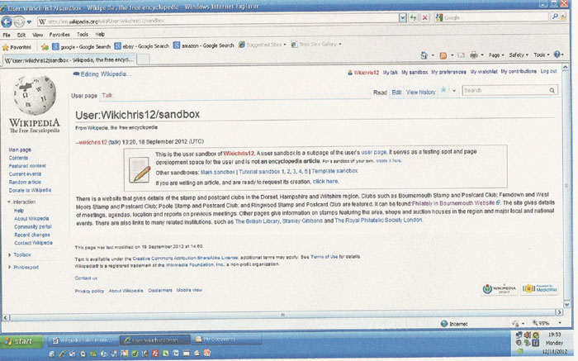The image size is (578, 361).
Task: Open the File menu
Action: tap(7, 35)
